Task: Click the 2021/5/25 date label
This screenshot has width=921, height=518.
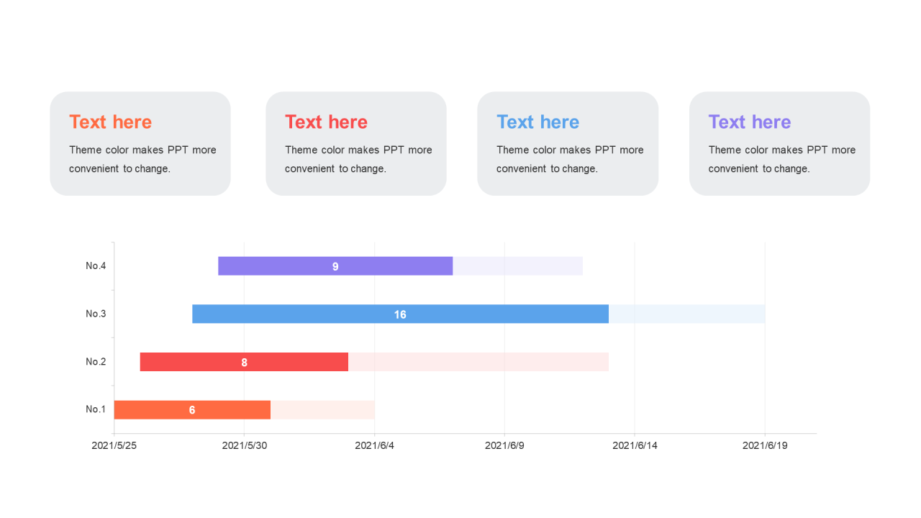Action: (x=114, y=445)
